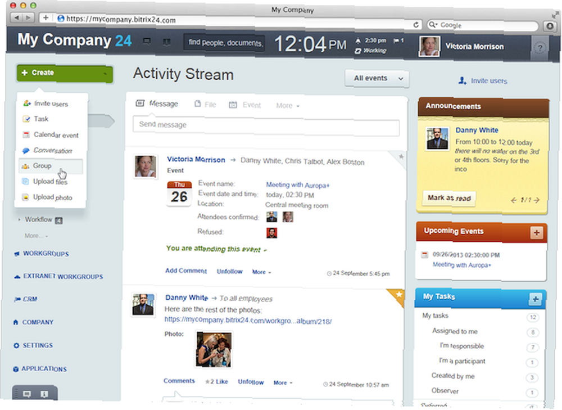This screenshot has width=562, height=410.
Task: Add bookmark with plus button in browser
Action: point(46,17)
